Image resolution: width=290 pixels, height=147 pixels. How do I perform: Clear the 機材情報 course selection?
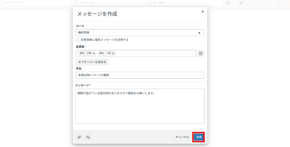click(x=199, y=33)
